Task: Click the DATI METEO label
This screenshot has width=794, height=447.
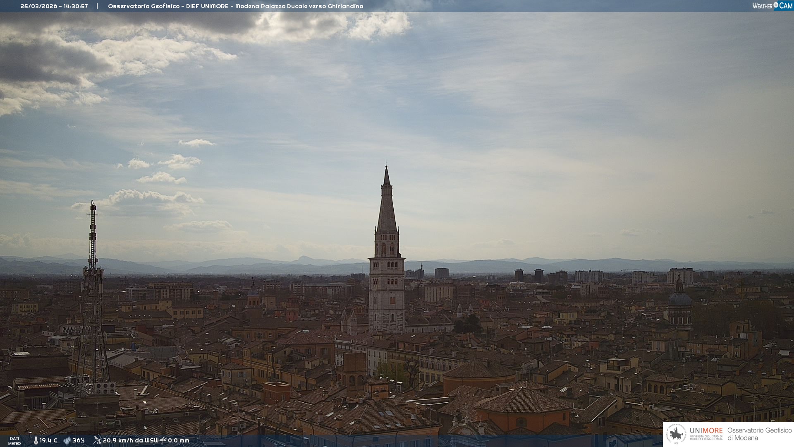Action: pyautogui.click(x=14, y=441)
